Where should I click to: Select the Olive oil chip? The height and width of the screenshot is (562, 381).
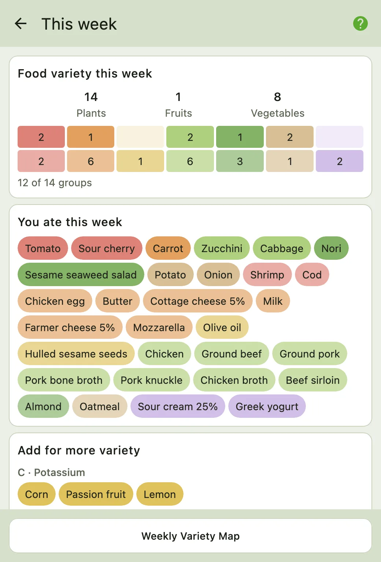click(222, 327)
